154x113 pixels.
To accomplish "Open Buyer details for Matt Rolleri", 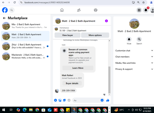I will pyautogui.click(x=72, y=83).
